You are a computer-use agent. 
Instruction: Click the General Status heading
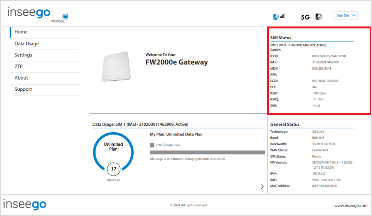pyautogui.click(x=285, y=125)
